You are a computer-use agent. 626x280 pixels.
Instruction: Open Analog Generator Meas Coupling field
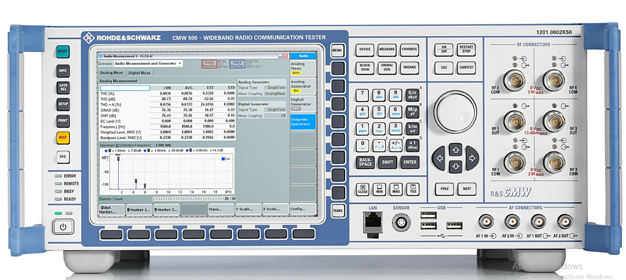click(x=275, y=94)
